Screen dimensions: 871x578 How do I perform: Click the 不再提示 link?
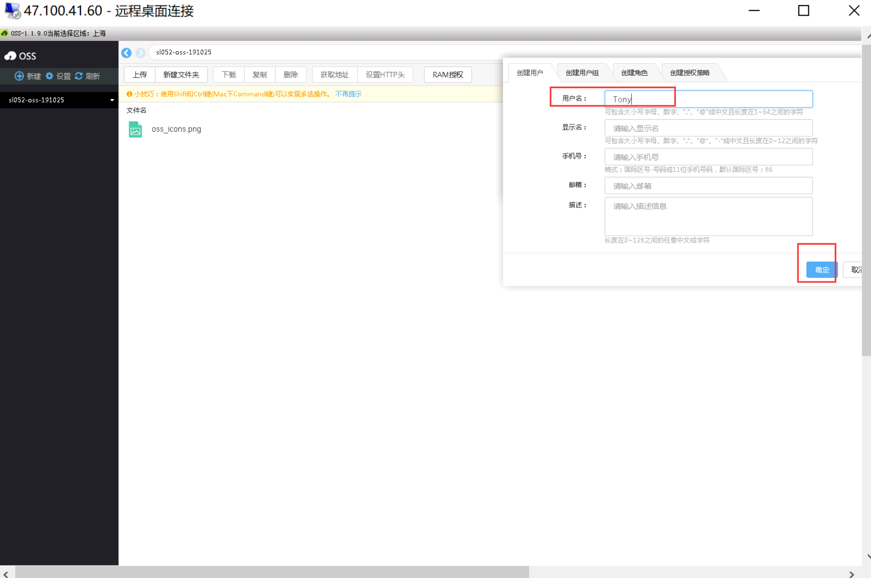(x=348, y=94)
